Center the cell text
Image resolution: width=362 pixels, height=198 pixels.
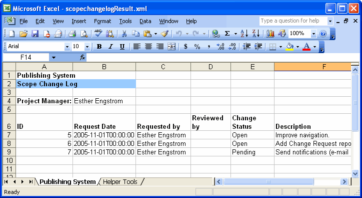pos(148,47)
